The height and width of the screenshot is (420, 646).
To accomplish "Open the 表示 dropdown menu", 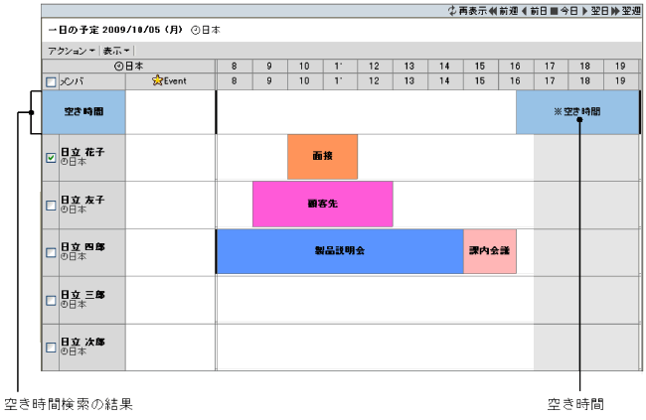I will point(116,51).
